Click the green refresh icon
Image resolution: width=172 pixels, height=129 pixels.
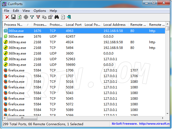pos(19,17)
